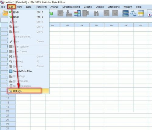Click the Run Descriptive Statistics toolbar icon

pos(86,13)
